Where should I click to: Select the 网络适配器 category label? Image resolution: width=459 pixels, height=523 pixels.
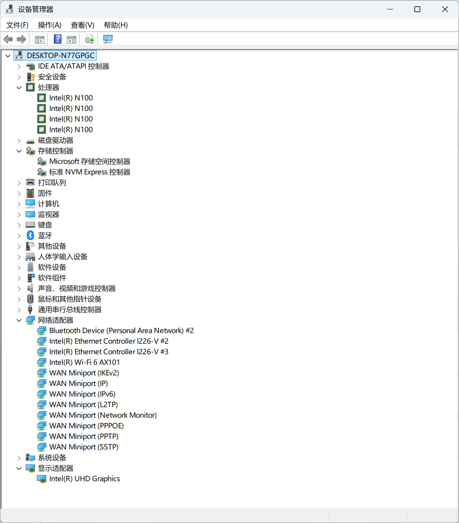click(x=55, y=320)
